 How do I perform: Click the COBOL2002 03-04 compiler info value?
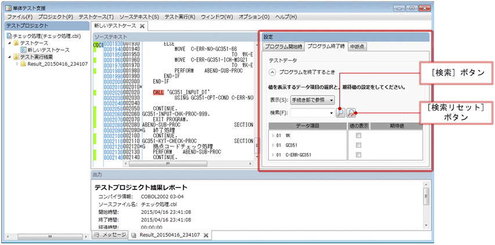(161, 196)
